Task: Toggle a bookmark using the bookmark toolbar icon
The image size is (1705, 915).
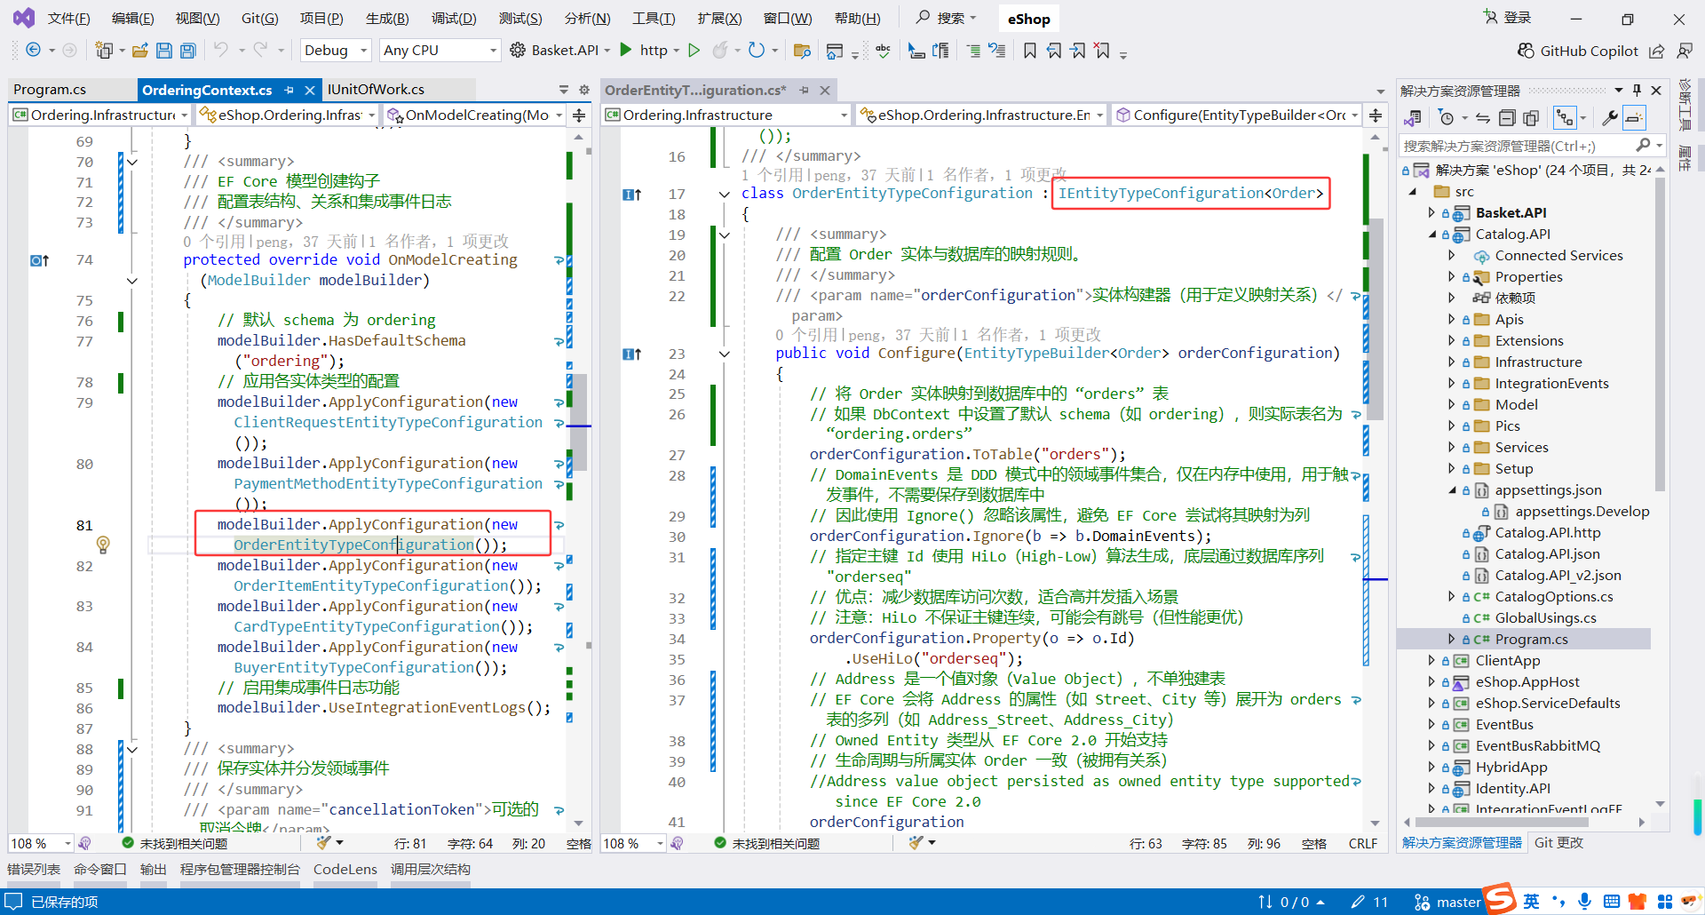Action: tap(1029, 51)
